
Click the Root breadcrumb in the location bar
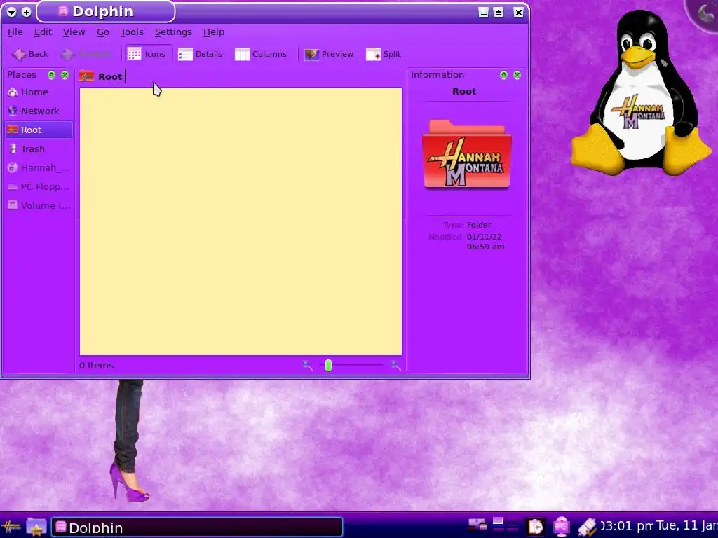pos(110,77)
